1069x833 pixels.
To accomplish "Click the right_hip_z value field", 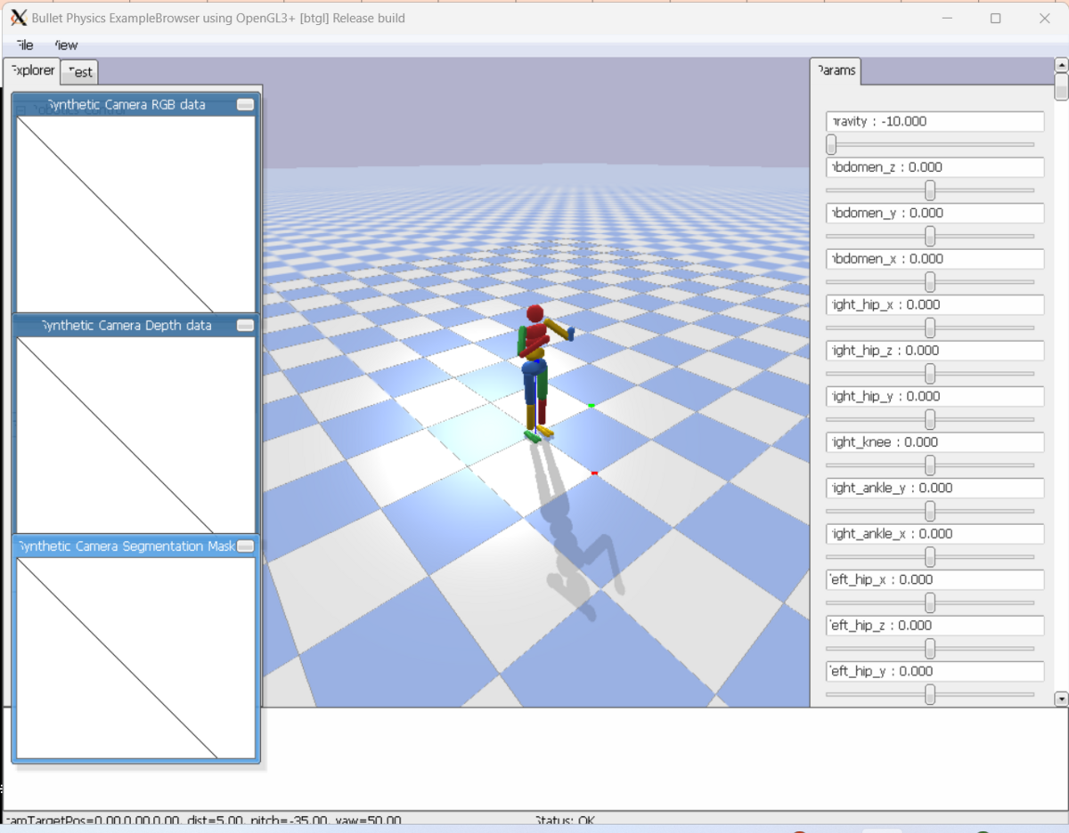I will (x=934, y=351).
